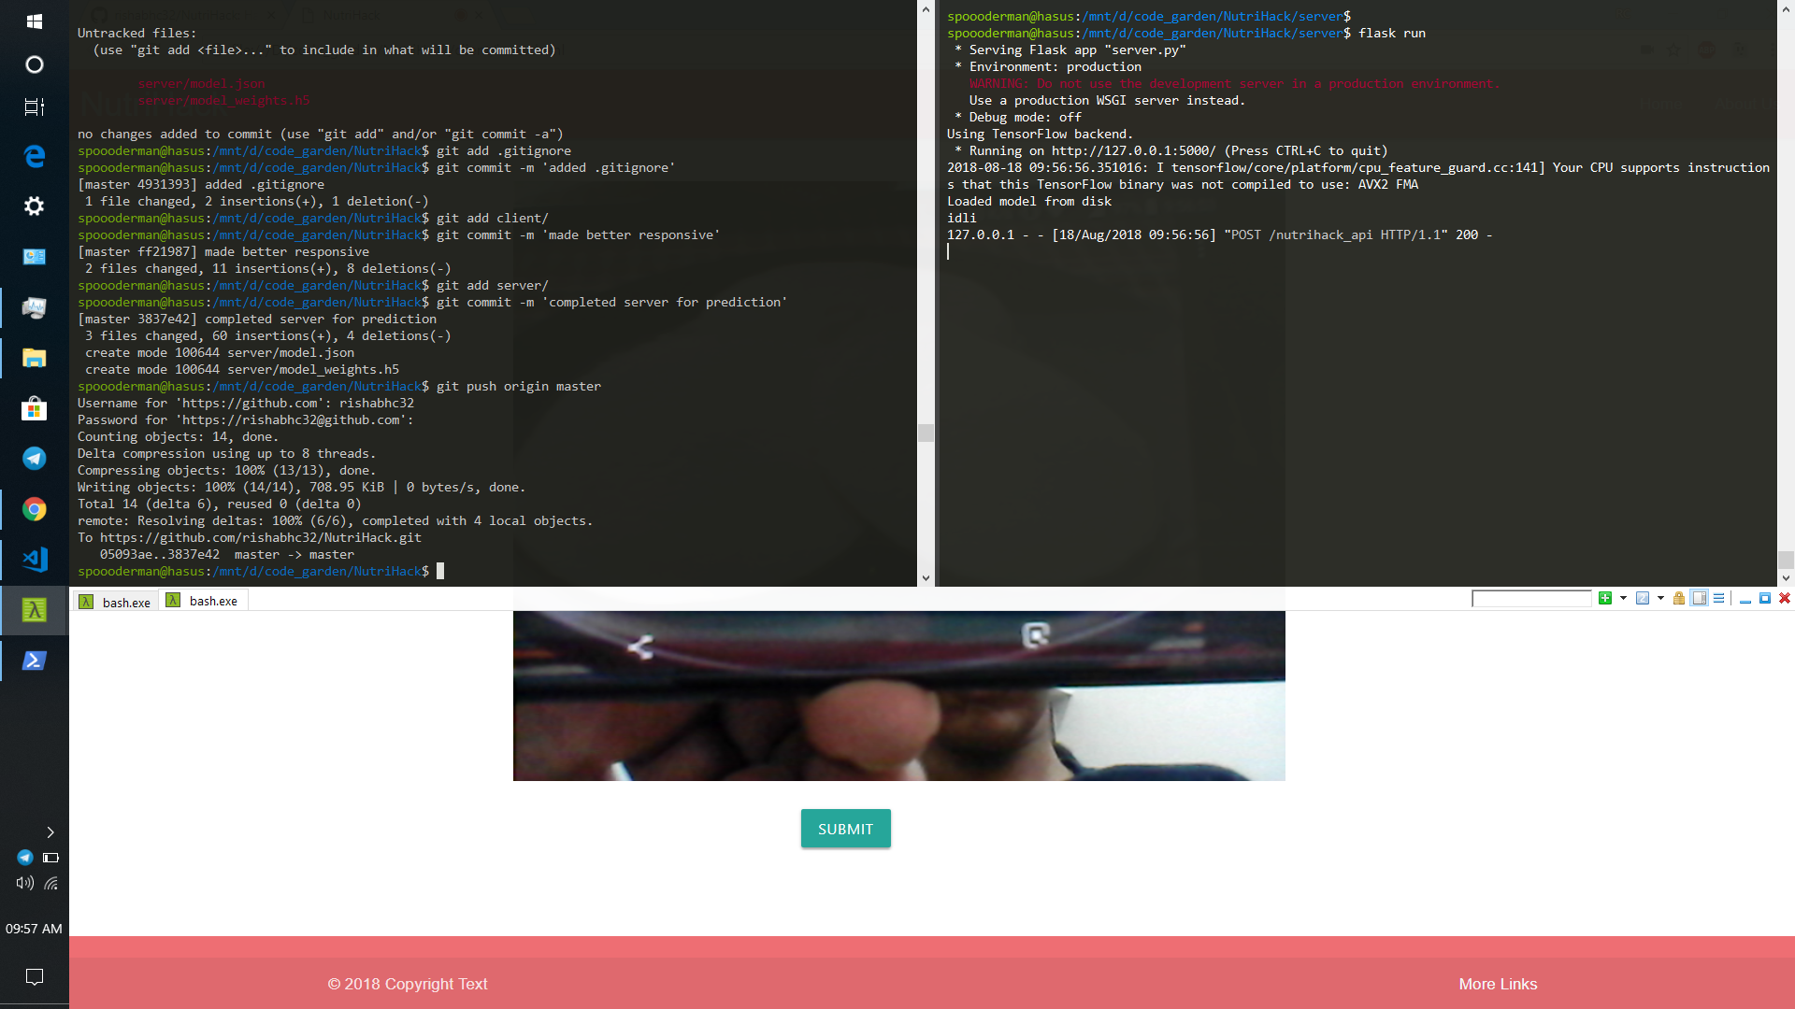Click the webcam preview image

coord(898,696)
